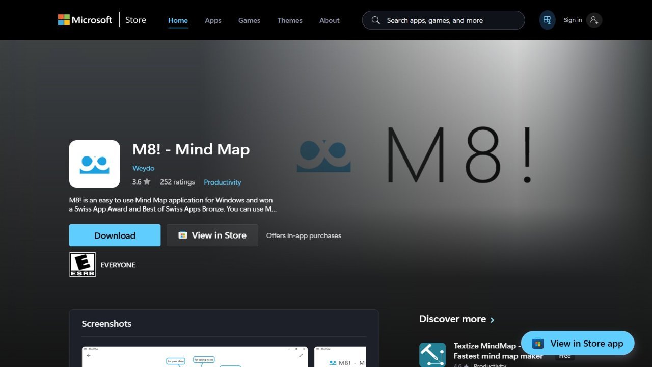Click the Microsoft logo in header
The width and height of the screenshot is (652, 367).
click(x=85, y=20)
